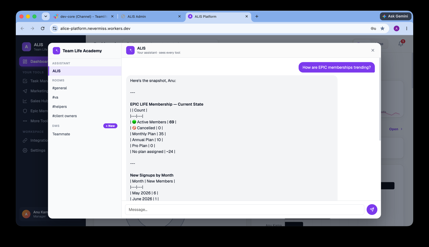Click the Epic Members shield icon
The image size is (429, 247).
tap(25, 111)
